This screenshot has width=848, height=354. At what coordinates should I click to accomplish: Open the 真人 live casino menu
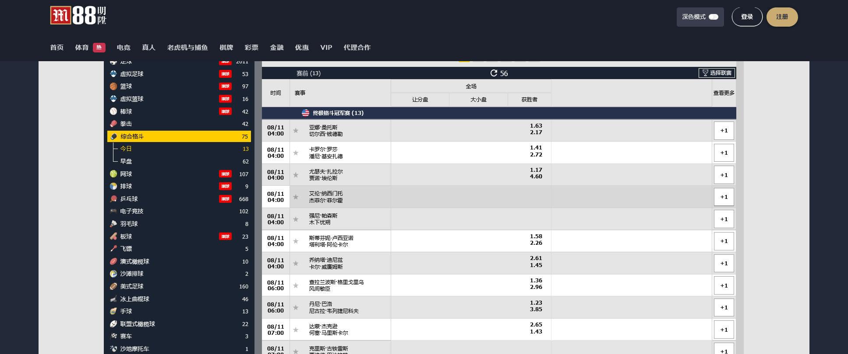[x=149, y=48]
